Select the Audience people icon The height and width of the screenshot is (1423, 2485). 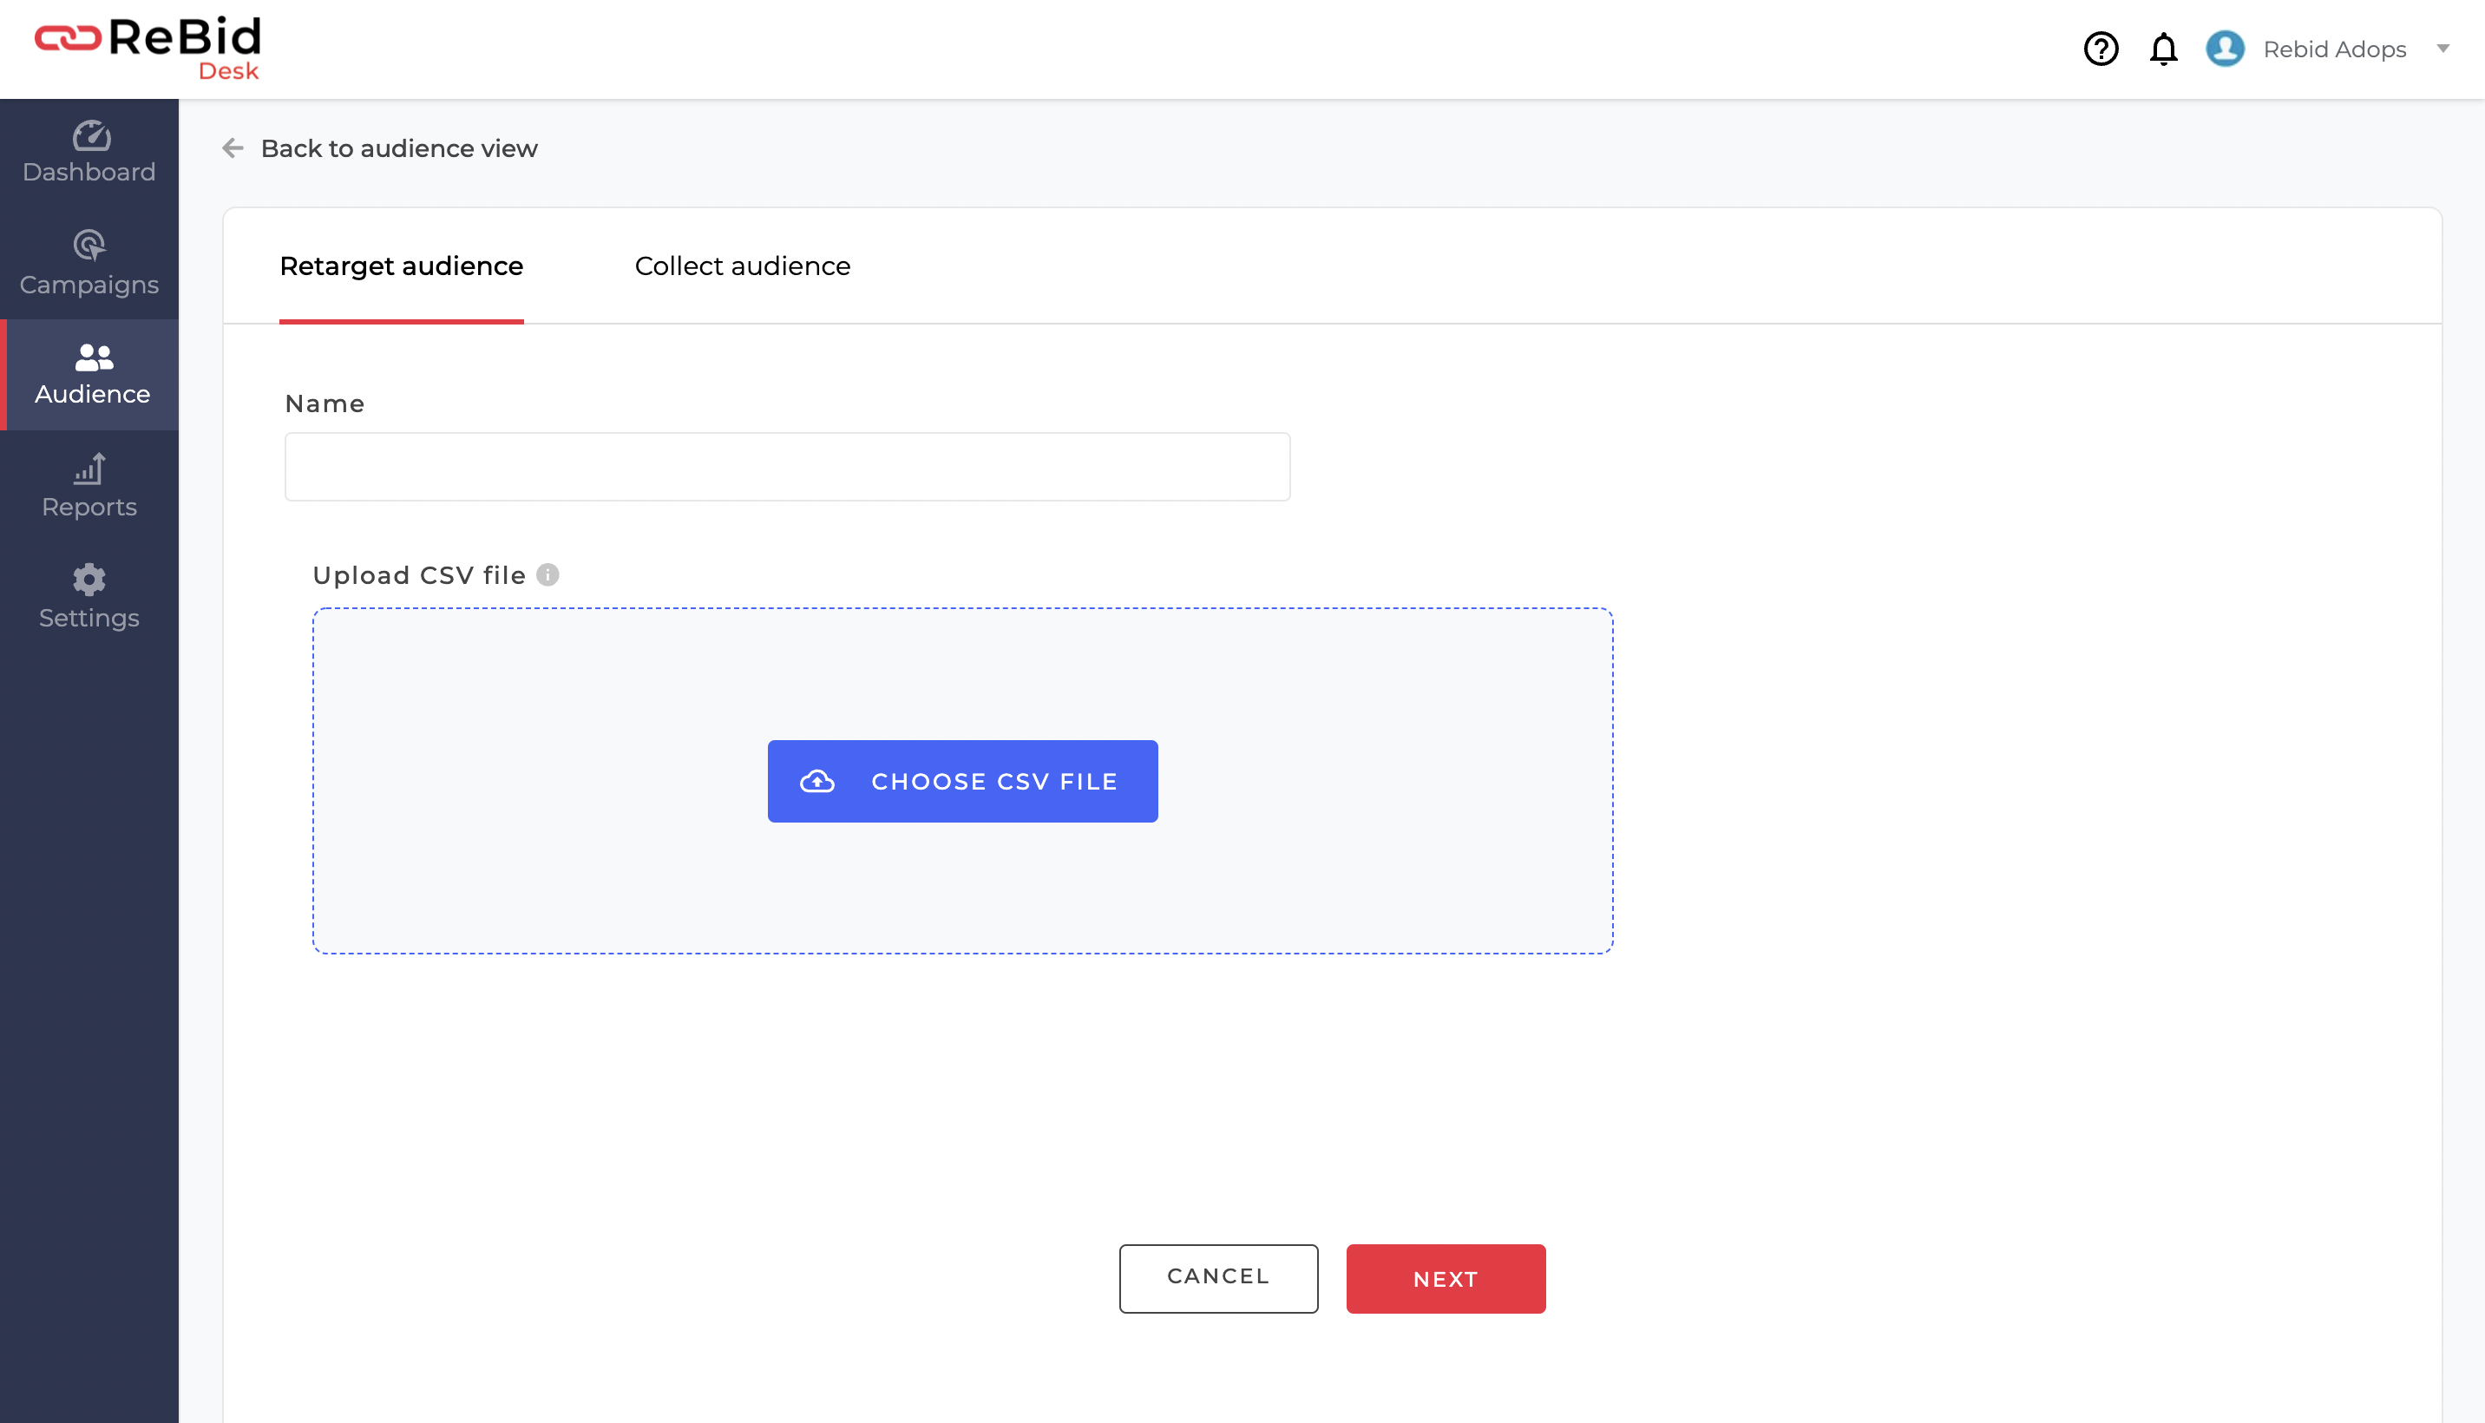click(94, 357)
